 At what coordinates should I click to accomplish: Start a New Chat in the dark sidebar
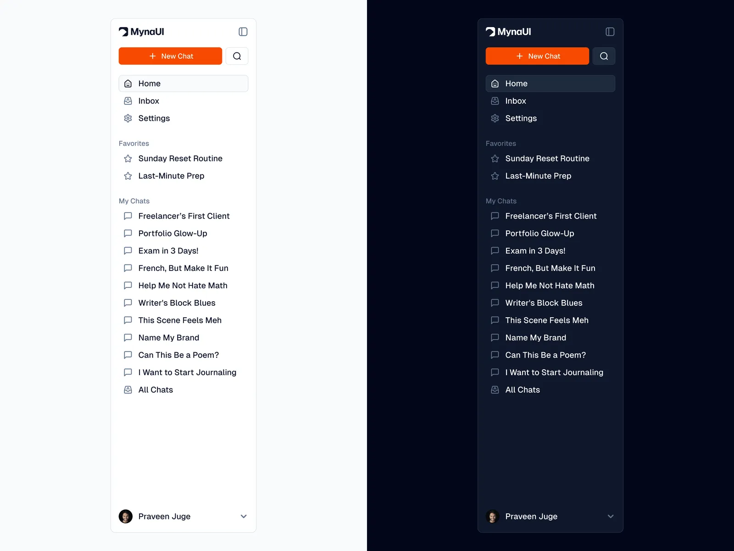coord(538,56)
